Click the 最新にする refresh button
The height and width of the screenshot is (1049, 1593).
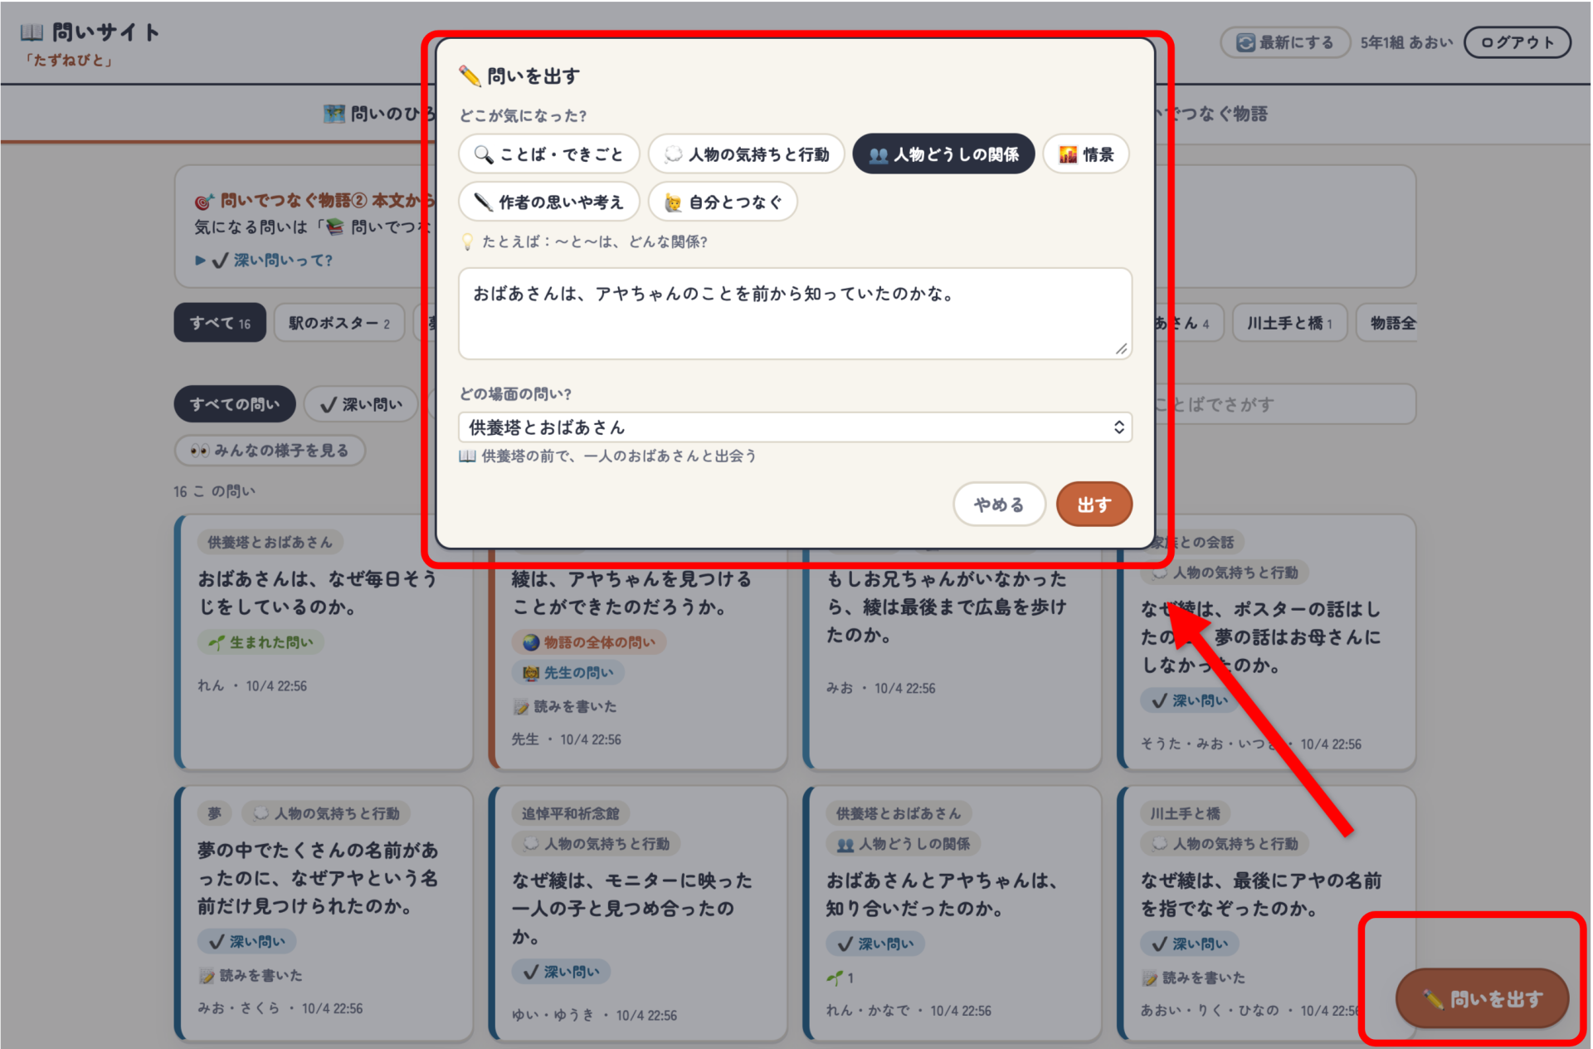pyautogui.click(x=1285, y=42)
